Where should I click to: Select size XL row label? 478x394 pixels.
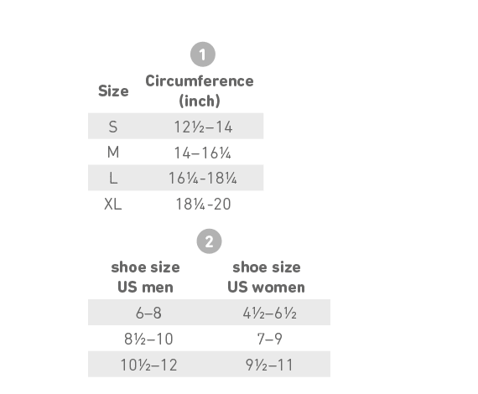tap(113, 204)
